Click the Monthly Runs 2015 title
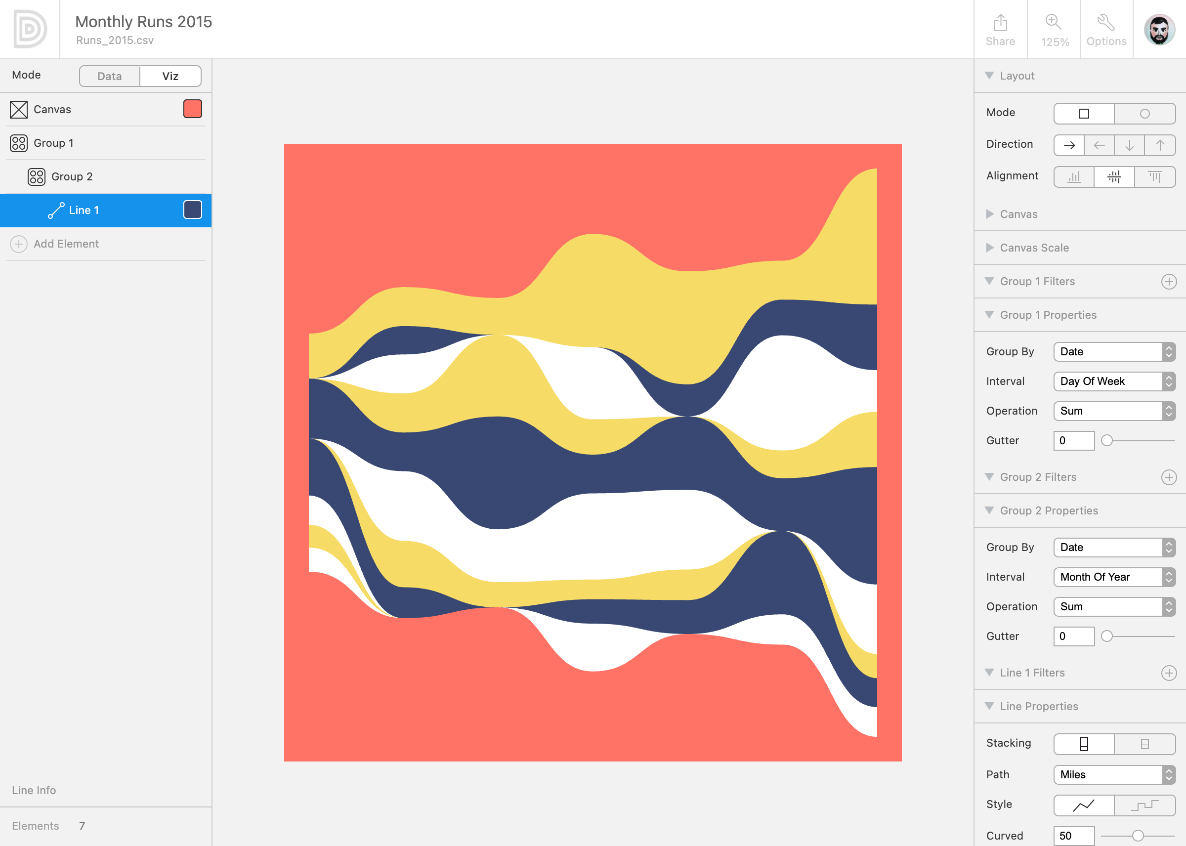The height and width of the screenshot is (846, 1186). click(144, 21)
